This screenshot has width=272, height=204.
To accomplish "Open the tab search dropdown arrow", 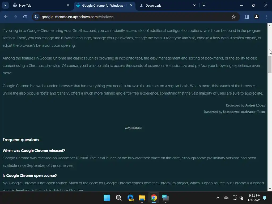I will tap(5, 5).
